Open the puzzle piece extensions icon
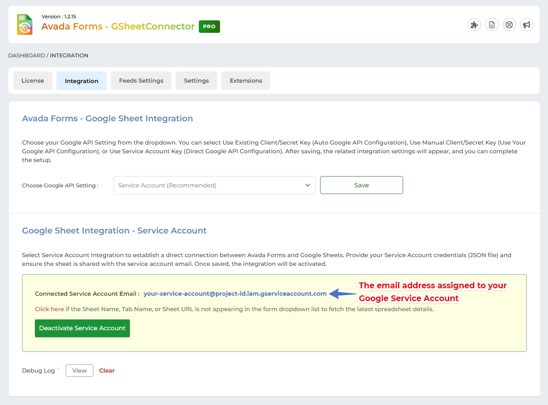This screenshot has height=405, width=548. (474, 25)
